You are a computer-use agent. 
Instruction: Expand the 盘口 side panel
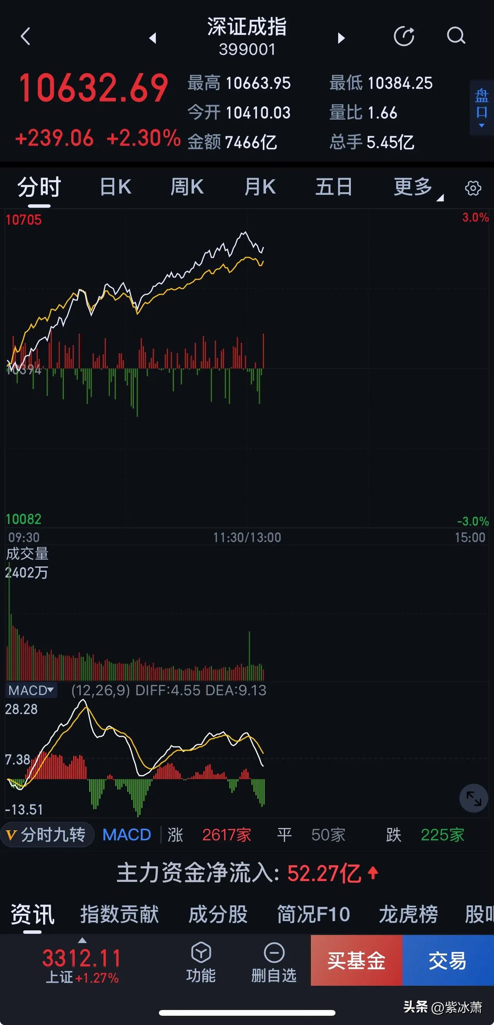coord(482,108)
